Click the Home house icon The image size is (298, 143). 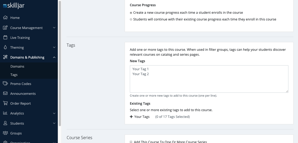(x=5, y=18)
